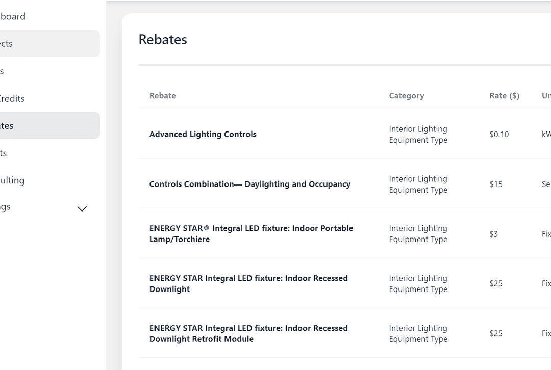Open the Consulting sidebar item
The width and height of the screenshot is (551, 370).
(12, 180)
